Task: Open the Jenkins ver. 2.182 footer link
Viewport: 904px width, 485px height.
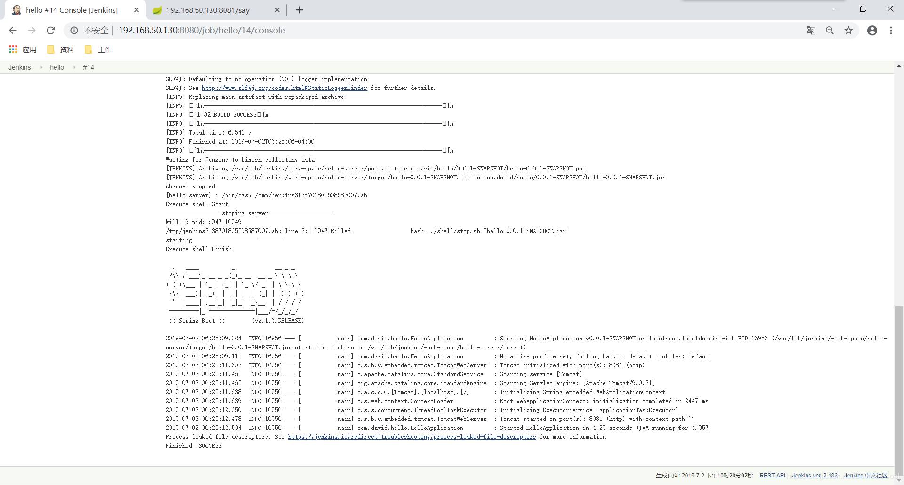Action: coord(815,476)
